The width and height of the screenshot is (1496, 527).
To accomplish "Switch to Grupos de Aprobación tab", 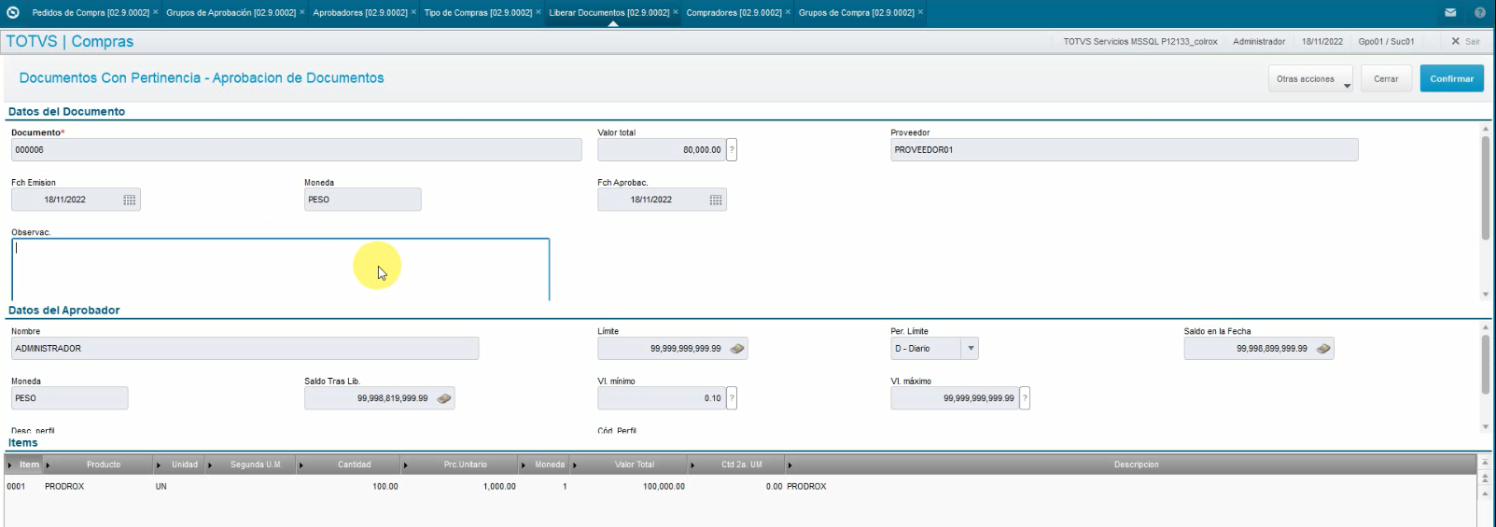I will (x=231, y=12).
